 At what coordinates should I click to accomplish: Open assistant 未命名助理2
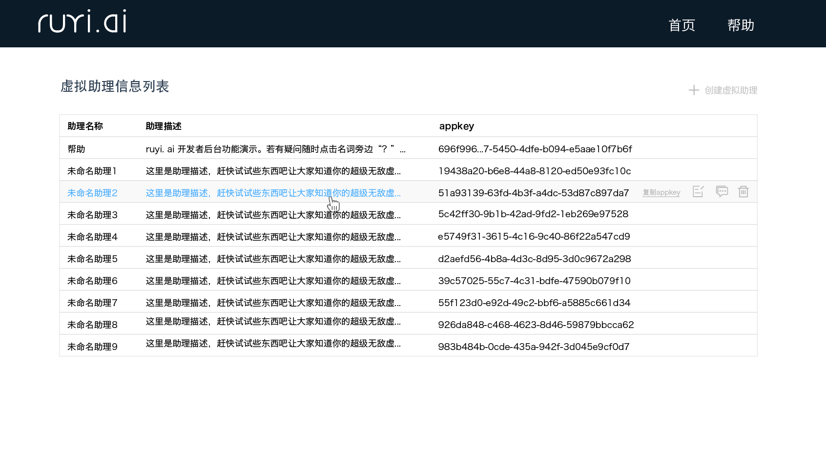click(92, 193)
